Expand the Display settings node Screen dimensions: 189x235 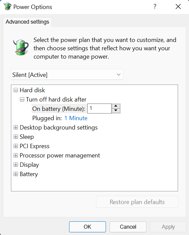coord(16,165)
